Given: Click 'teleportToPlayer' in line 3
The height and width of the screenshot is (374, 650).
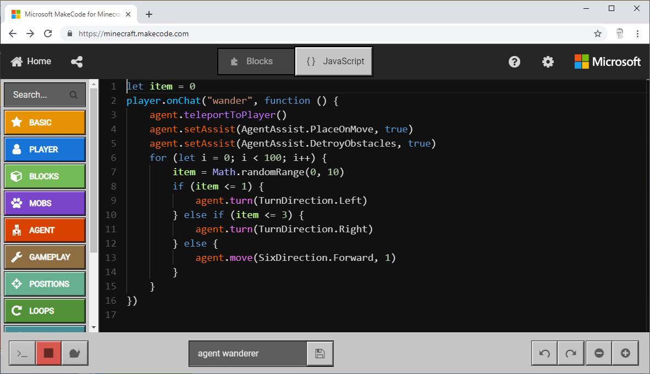Looking at the screenshot, I should pos(230,115).
